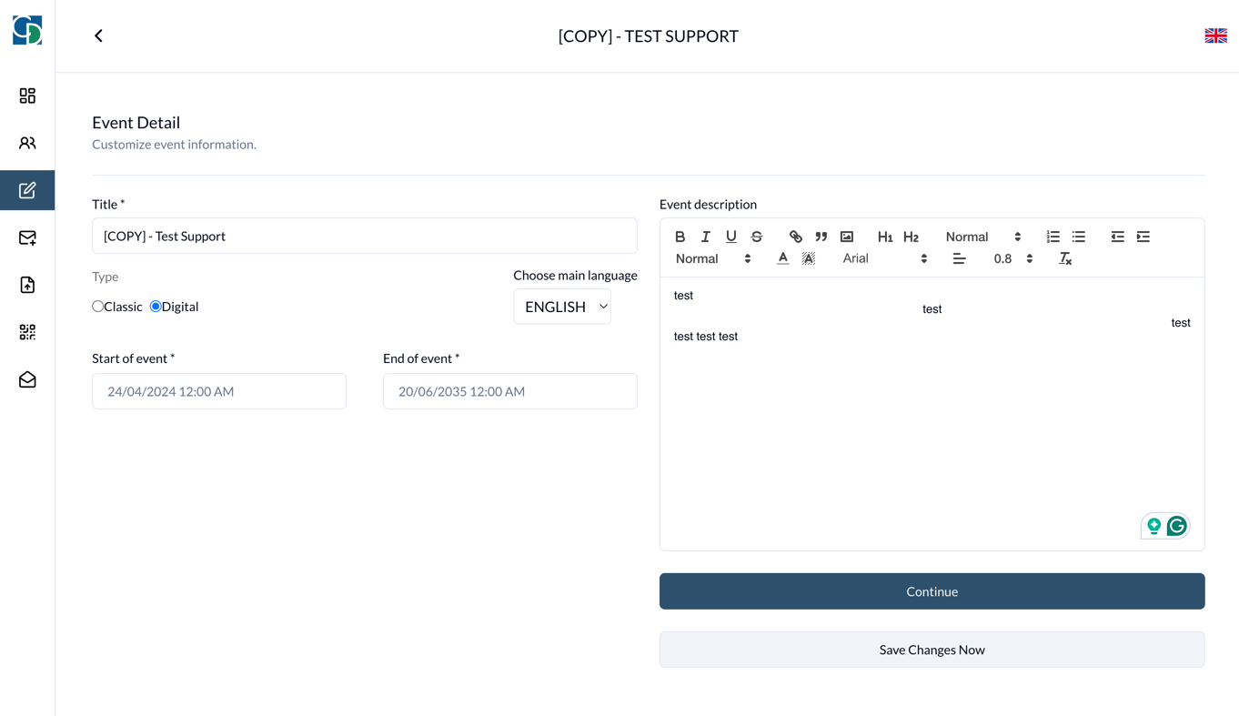Toggle strikethrough text formatting
Image resolution: width=1239 pixels, height=716 pixels.
click(756, 237)
